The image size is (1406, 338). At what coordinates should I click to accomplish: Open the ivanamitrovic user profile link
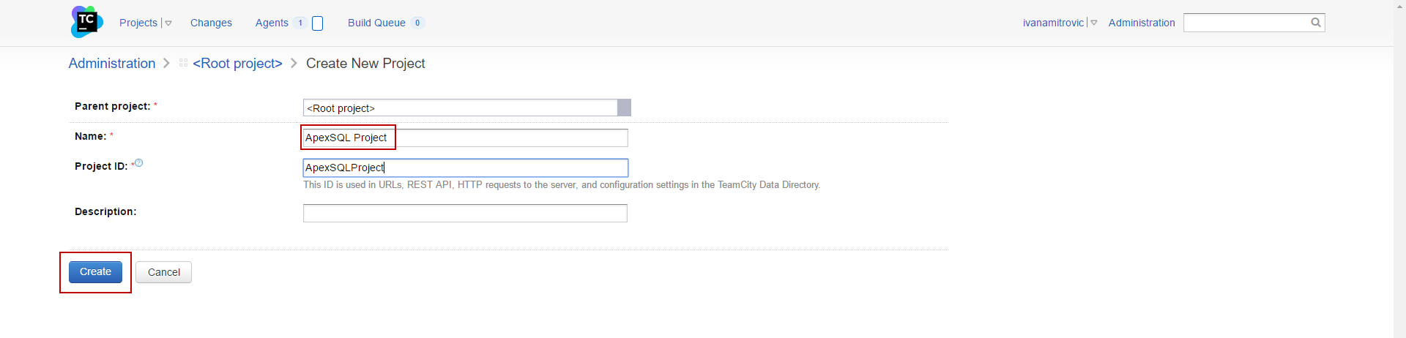click(x=1053, y=23)
